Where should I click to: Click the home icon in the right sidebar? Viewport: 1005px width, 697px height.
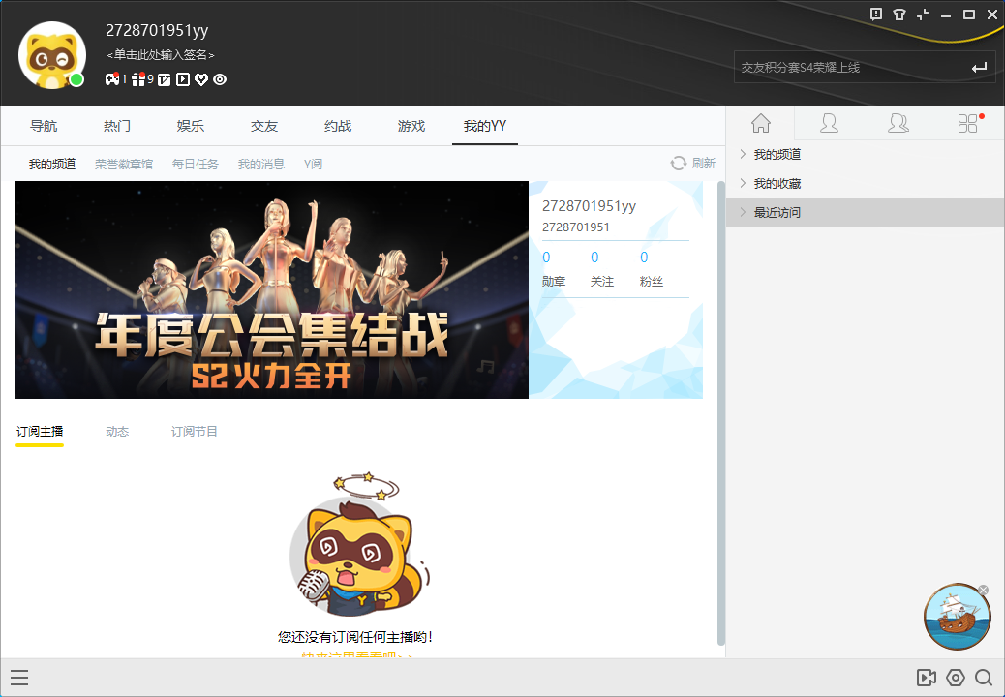point(761,123)
